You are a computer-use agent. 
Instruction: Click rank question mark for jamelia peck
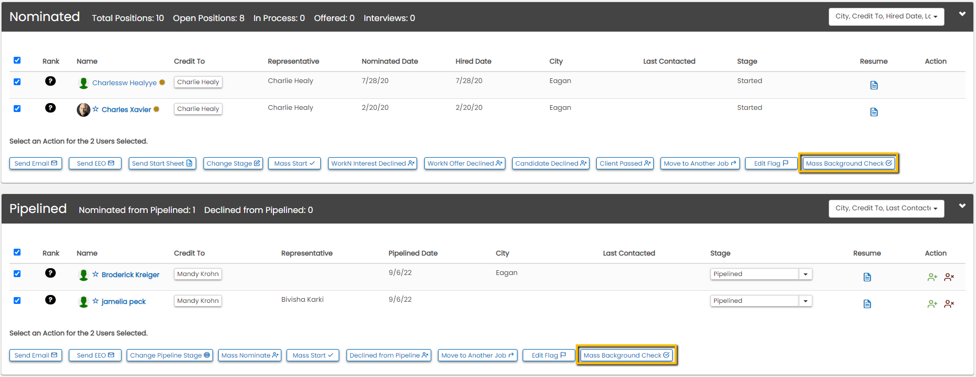tap(50, 300)
